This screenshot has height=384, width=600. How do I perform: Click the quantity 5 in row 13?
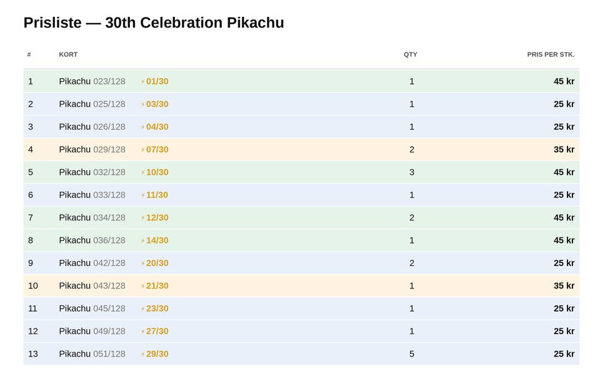[412, 354]
